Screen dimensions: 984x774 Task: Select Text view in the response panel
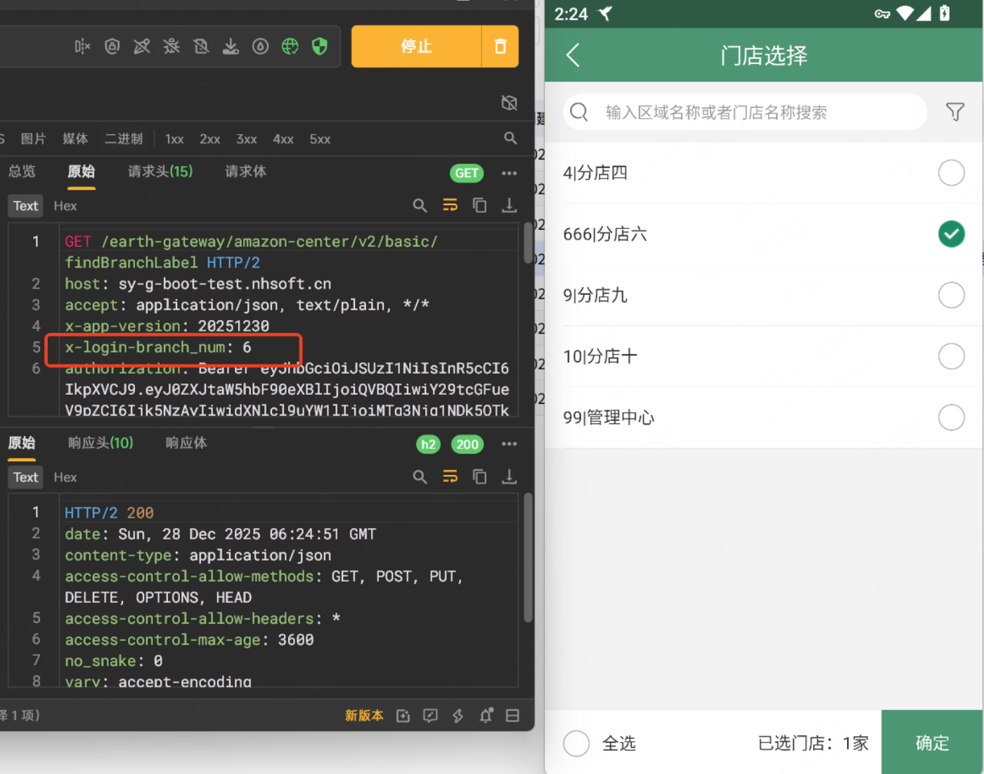tap(25, 478)
